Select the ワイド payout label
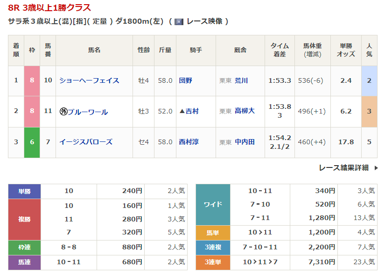This screenshot has height=274, width=385. tap(213, 204)
